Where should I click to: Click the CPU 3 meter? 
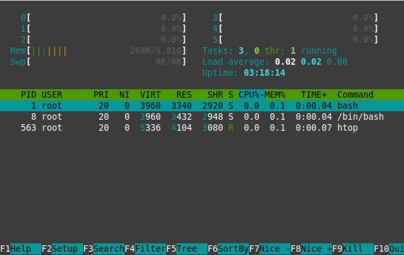(295, 17)
